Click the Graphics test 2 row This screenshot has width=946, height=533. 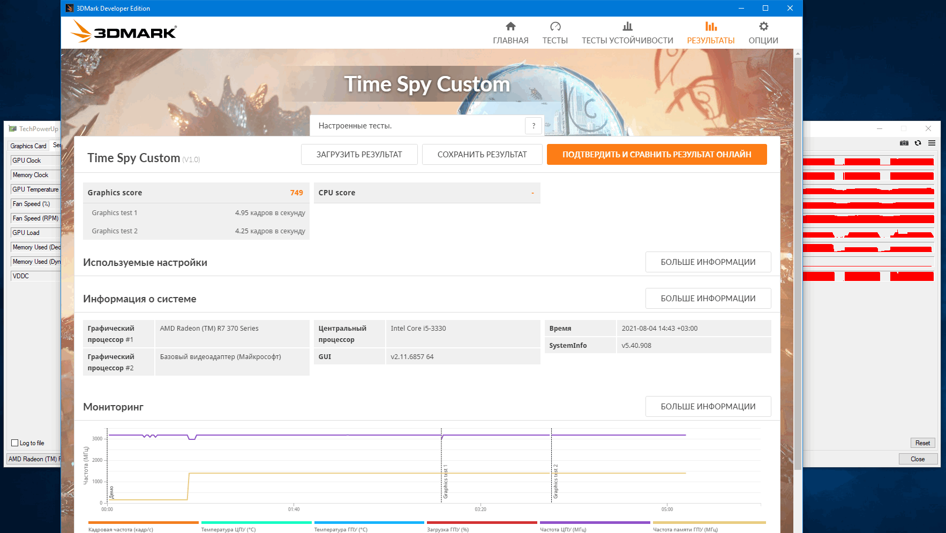pos(196,231)
